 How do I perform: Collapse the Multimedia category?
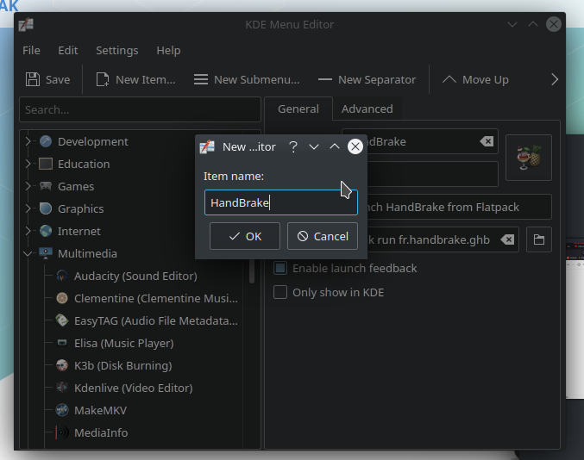click(28, 253)
